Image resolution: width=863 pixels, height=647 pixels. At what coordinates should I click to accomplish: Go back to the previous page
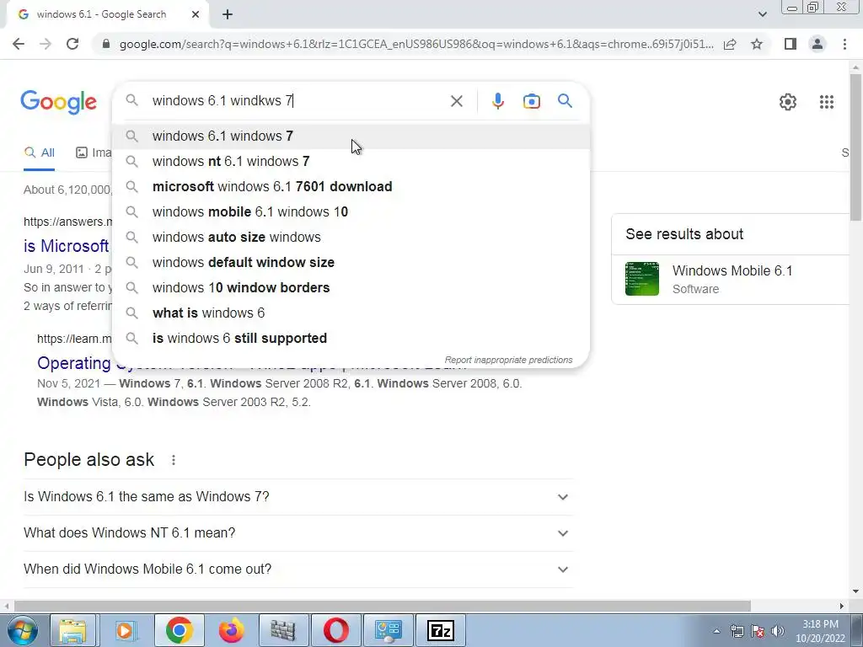tap(19, 44)
